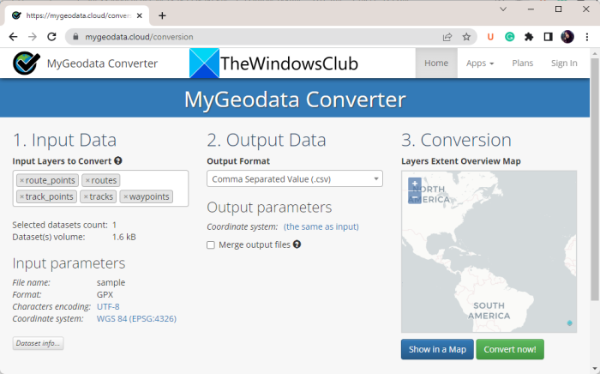The image size is (600, 374).
Task: Bookmark this page with star icon
Action: 466,37
